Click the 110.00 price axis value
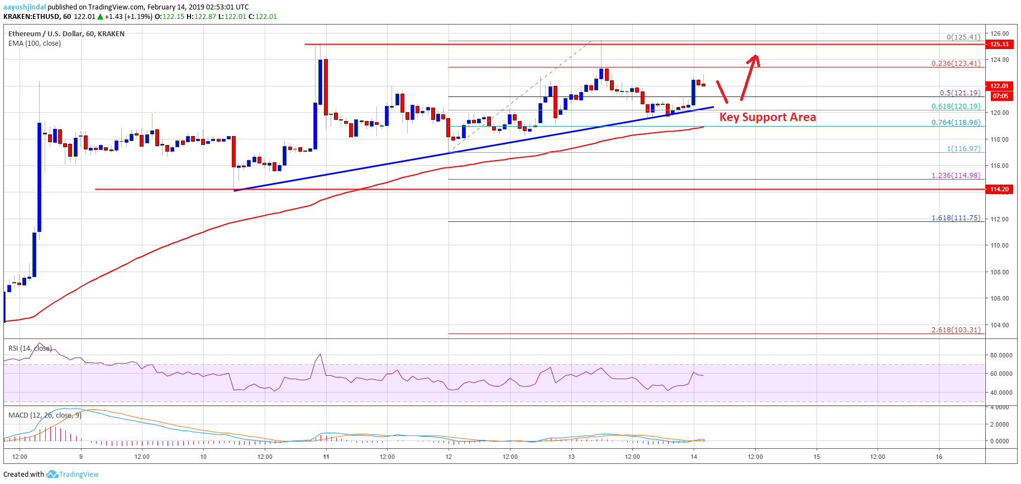The width and height of the screenshot is (1021, 484). click(999, 246)
